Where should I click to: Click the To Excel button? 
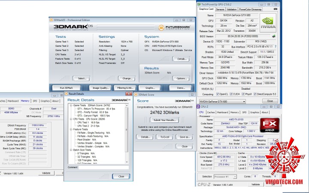164,137
